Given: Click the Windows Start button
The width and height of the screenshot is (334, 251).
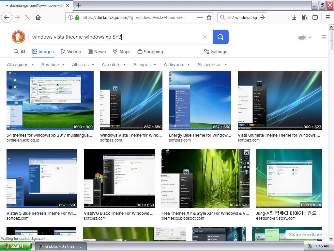Looking at the screenshot, I should (15, 246).
